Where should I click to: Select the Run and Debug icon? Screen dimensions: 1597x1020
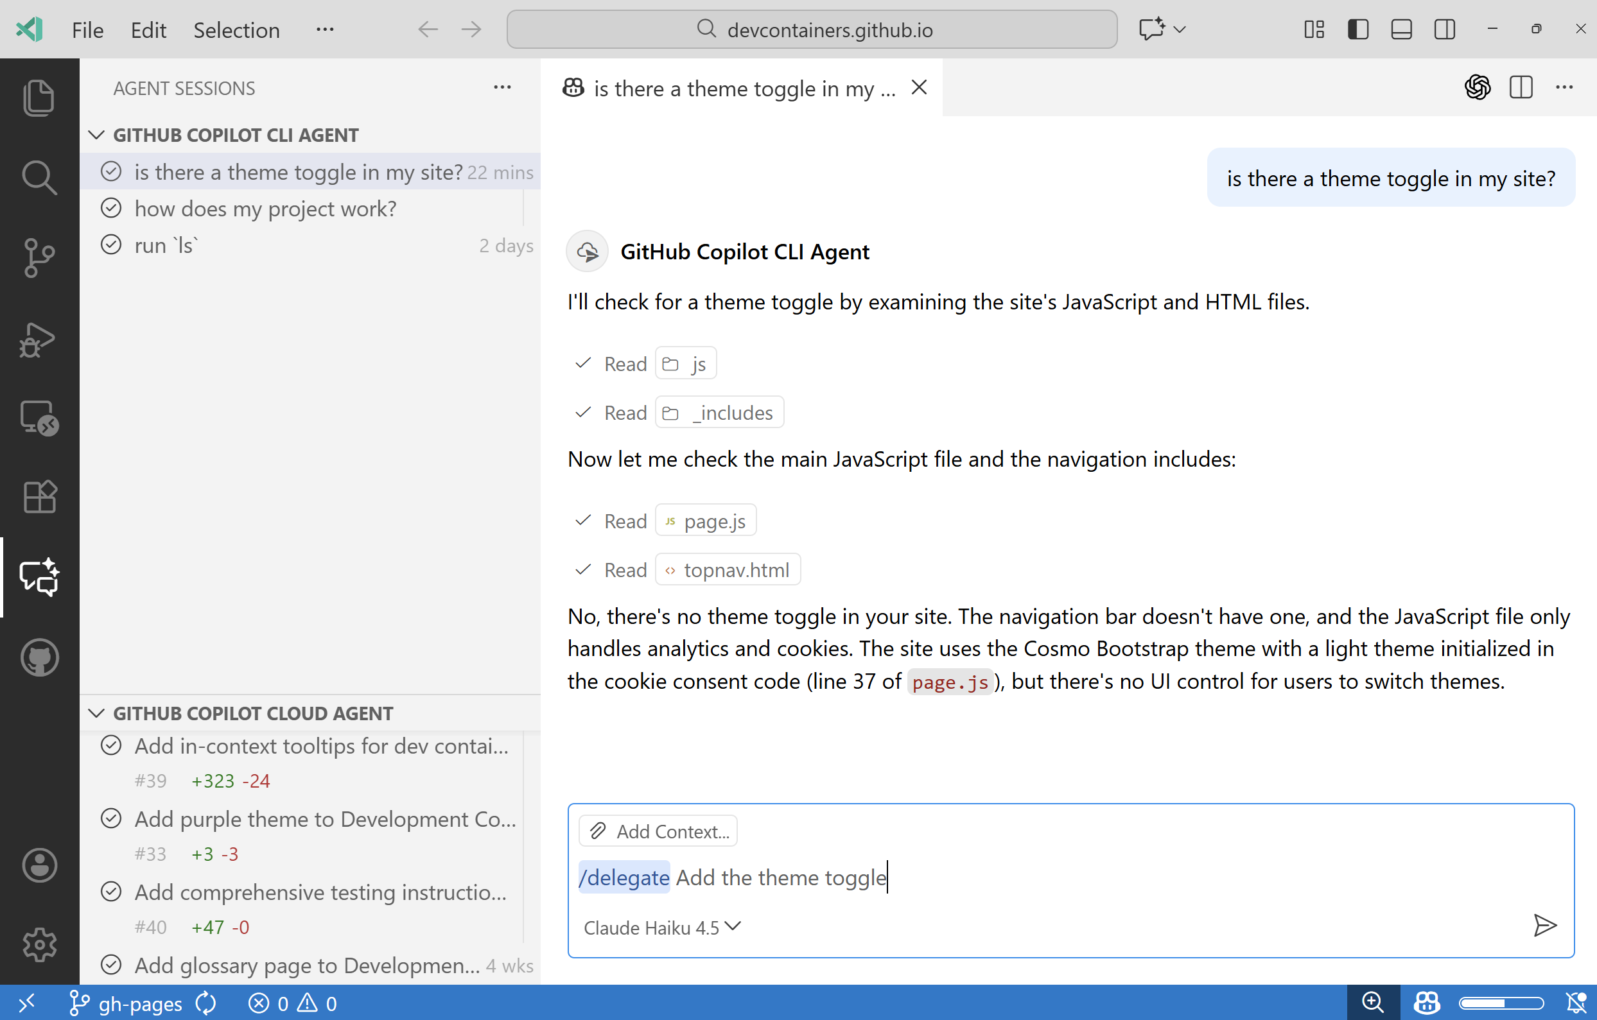click(x=39, y=340)
